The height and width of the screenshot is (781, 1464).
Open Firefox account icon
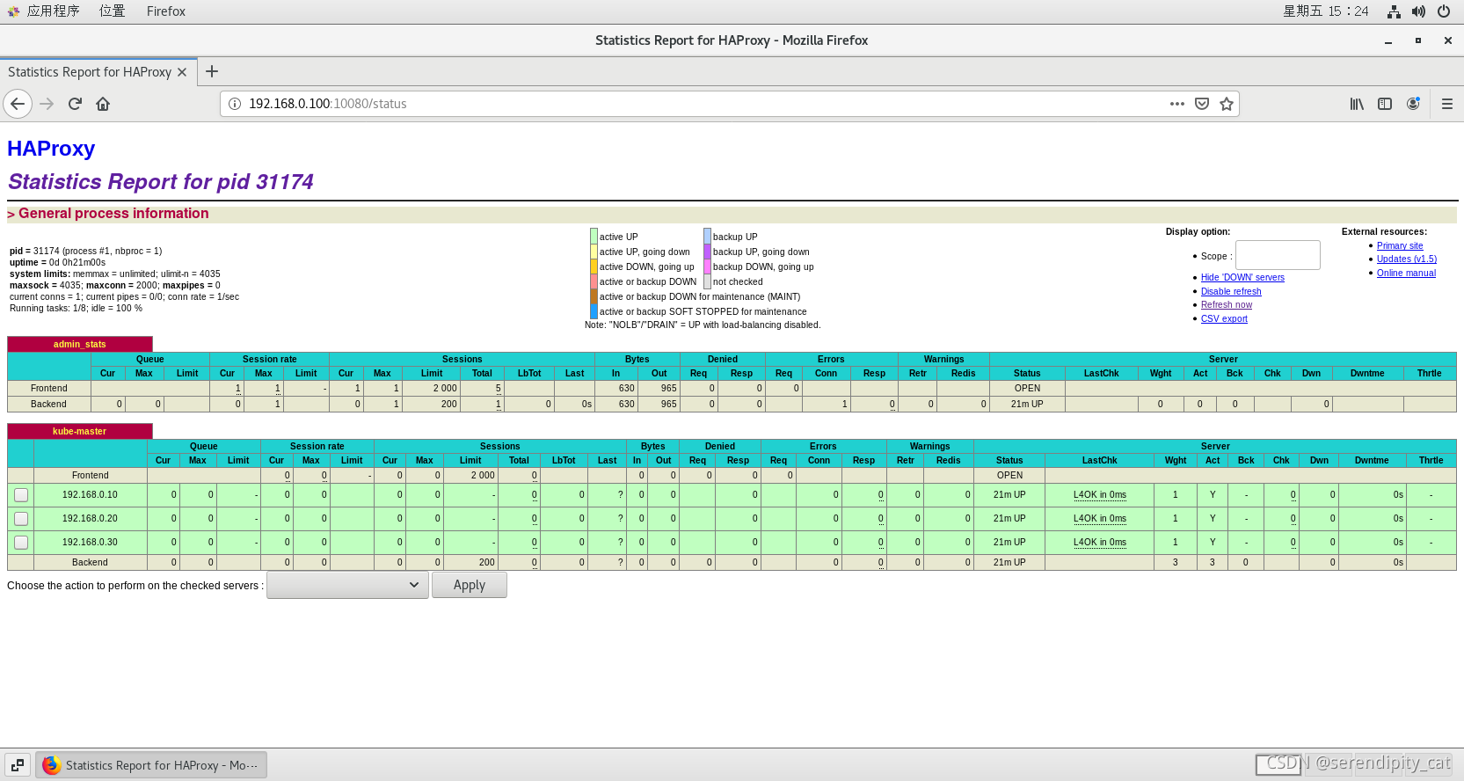click(1413, 104)
